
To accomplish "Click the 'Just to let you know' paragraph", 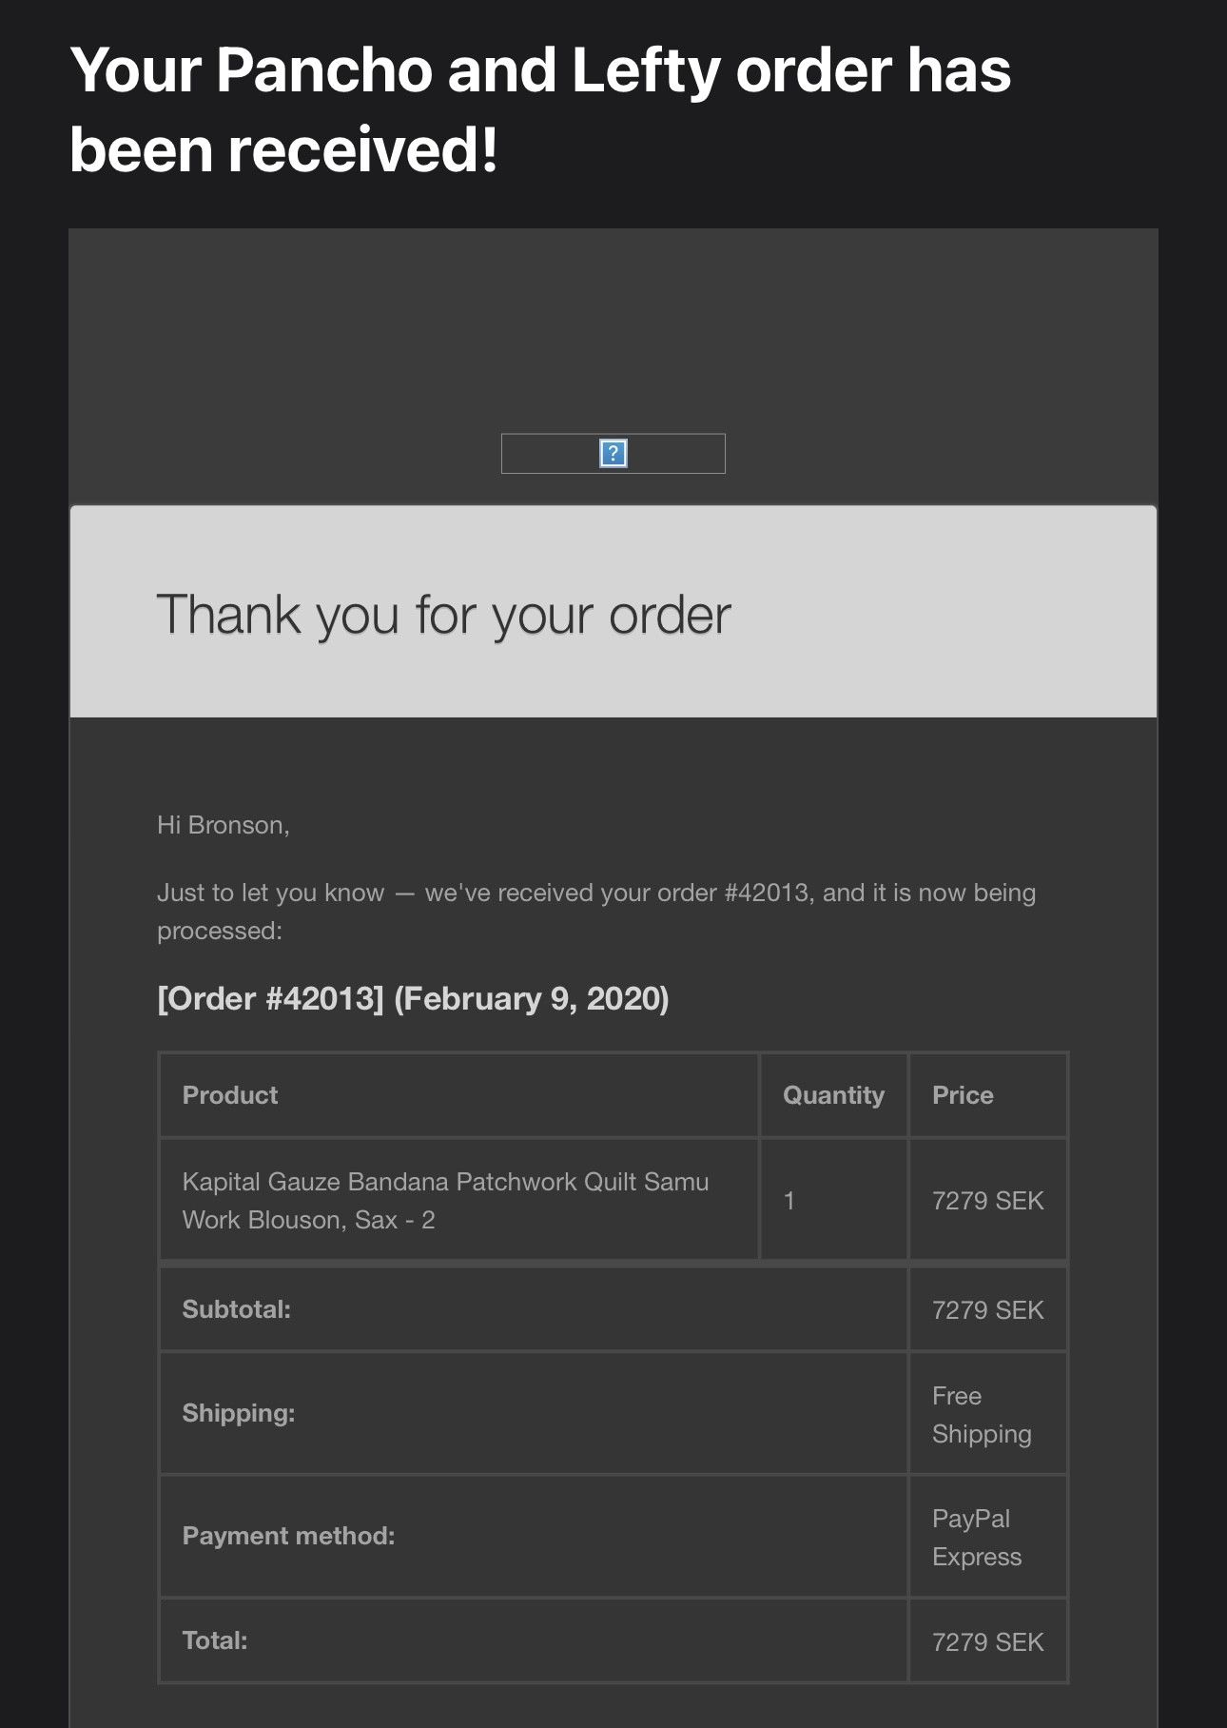I will [596, 912].
